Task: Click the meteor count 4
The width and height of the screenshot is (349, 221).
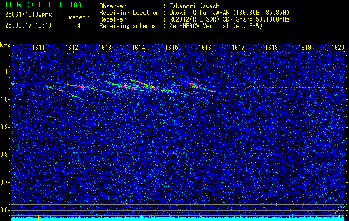Action: [x=79, y=25]
